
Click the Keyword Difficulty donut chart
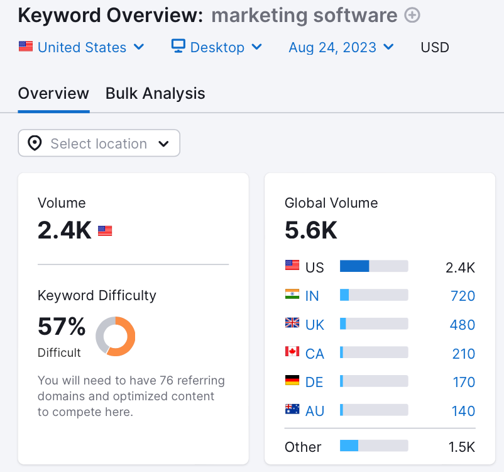pos(116,336)
